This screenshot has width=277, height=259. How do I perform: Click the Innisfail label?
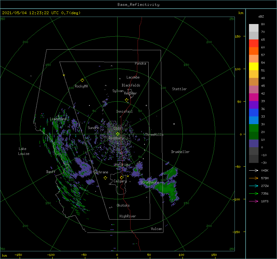[124, 111]
